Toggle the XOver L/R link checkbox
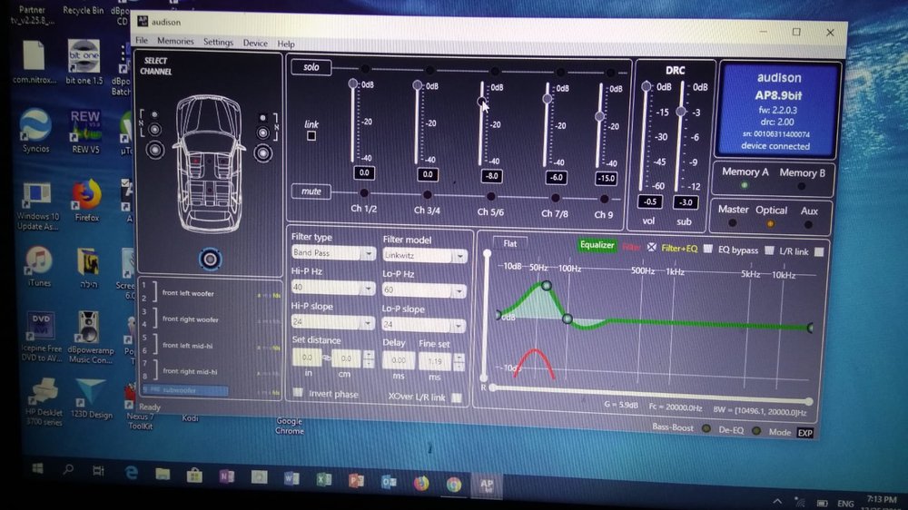 click(457, 397)
